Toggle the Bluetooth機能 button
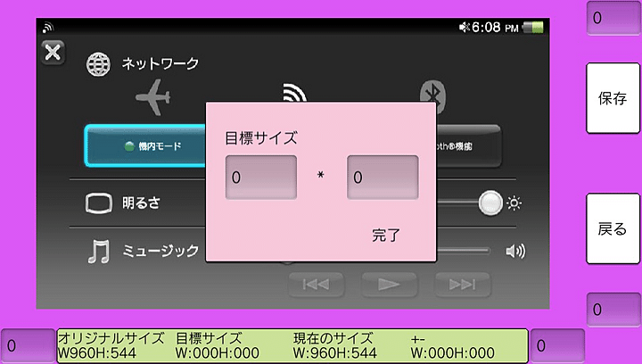The width and height of the screenshot is (642, 364). (468, 145)
